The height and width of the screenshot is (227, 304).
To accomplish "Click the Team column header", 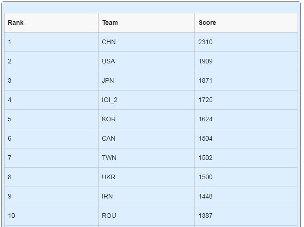I will pos(146,23).
